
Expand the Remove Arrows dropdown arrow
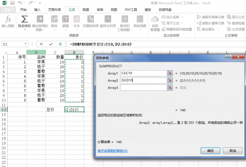point(218,29)
